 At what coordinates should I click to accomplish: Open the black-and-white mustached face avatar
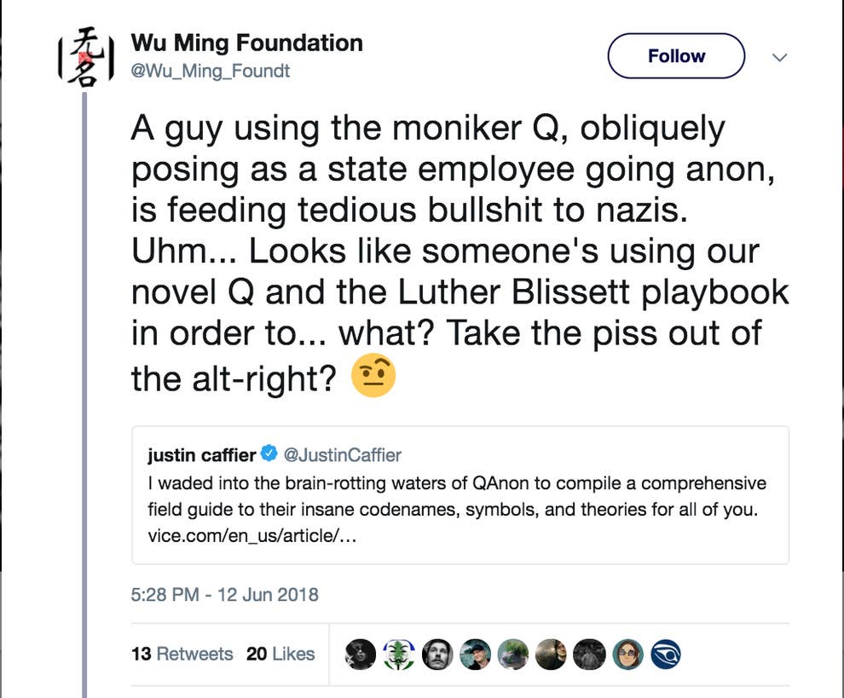(436, 654)
